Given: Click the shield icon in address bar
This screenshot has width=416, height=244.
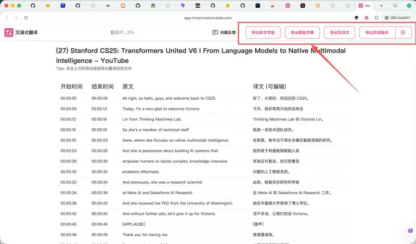Looking at the screenshot, I should 376,18.
